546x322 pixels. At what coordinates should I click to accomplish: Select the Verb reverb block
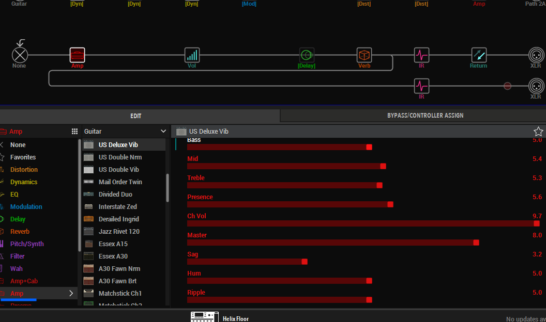pos(364,55)
